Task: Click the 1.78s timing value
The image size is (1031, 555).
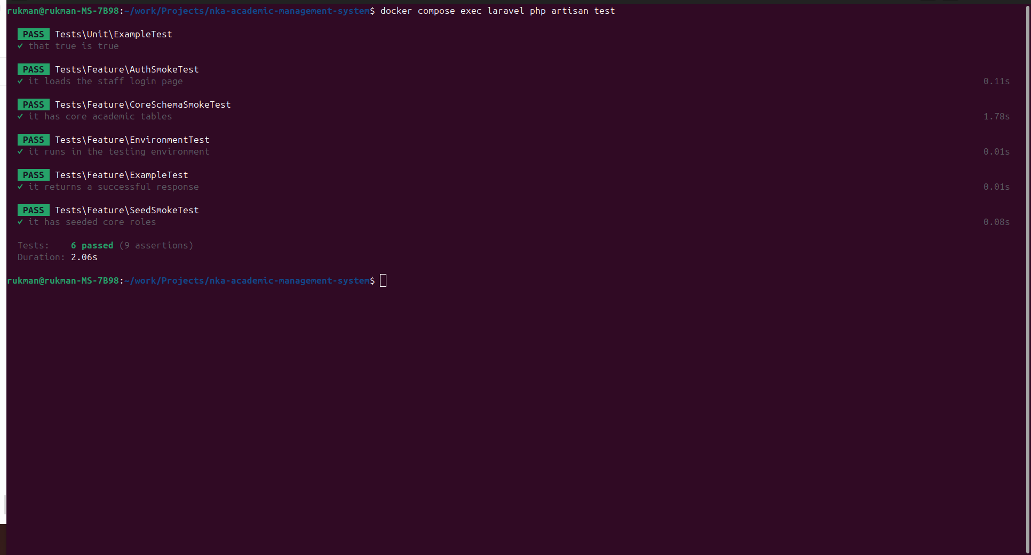Action: coord(997,116)
